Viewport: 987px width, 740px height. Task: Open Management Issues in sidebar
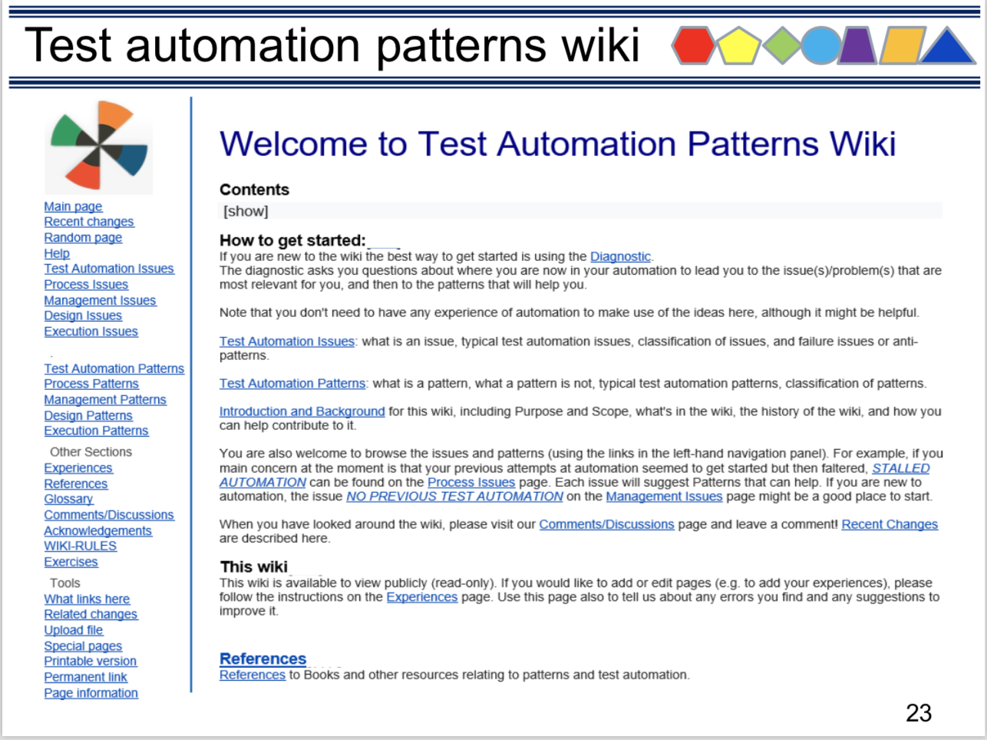[100, 301]
